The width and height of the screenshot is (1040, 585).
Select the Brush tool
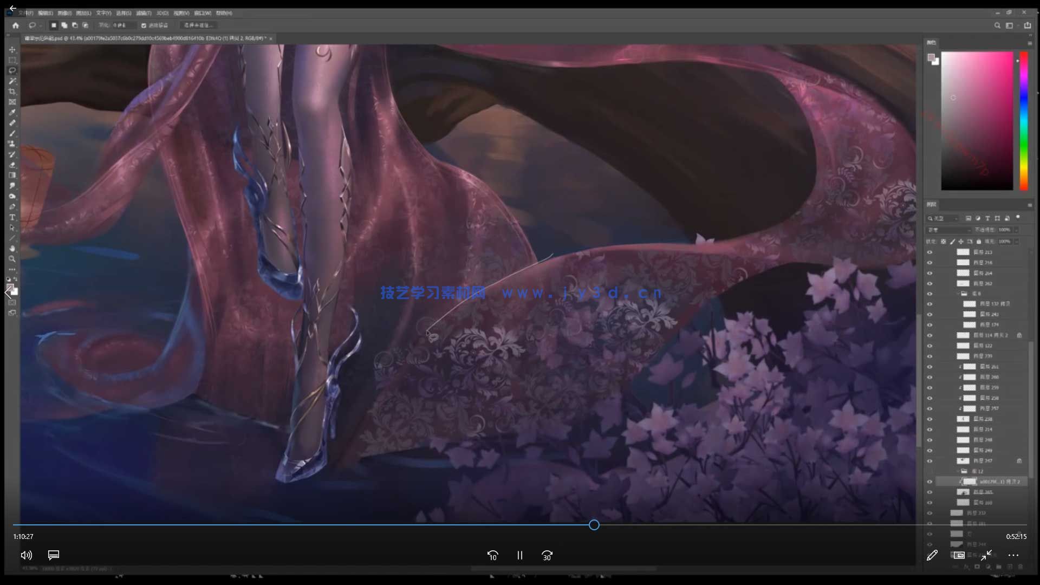point(12,133)
